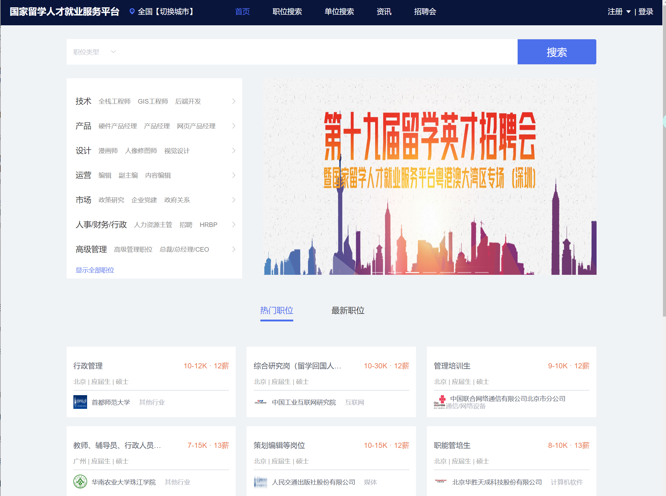This screenshot has width=666, height=496.
Task: Expand the 技术 category with its chevron
Action: [x=234, y=101]
